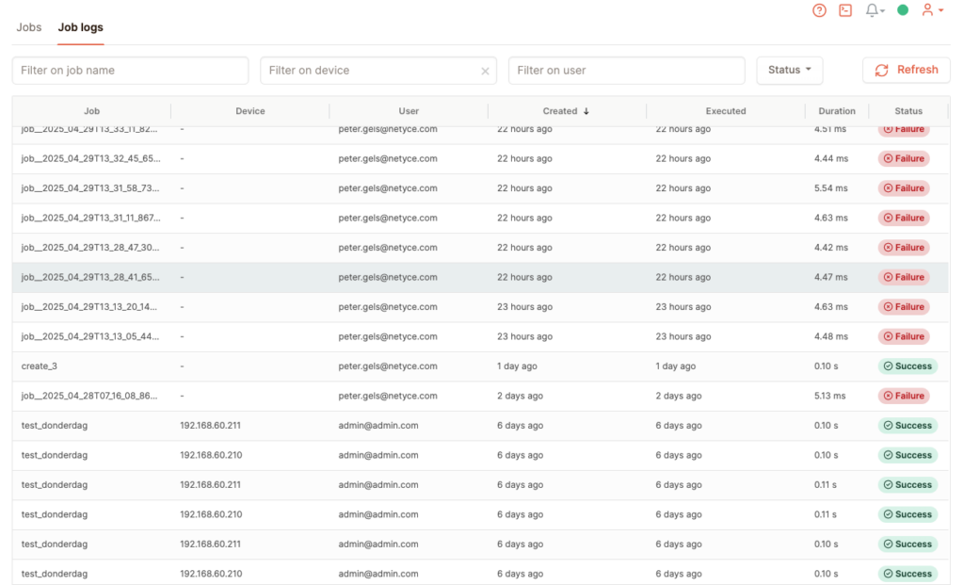This screenshot has width=964, height=585.
Task: Click into the Filter on device field
Action: pyautogui.click(x=369, y=71)
